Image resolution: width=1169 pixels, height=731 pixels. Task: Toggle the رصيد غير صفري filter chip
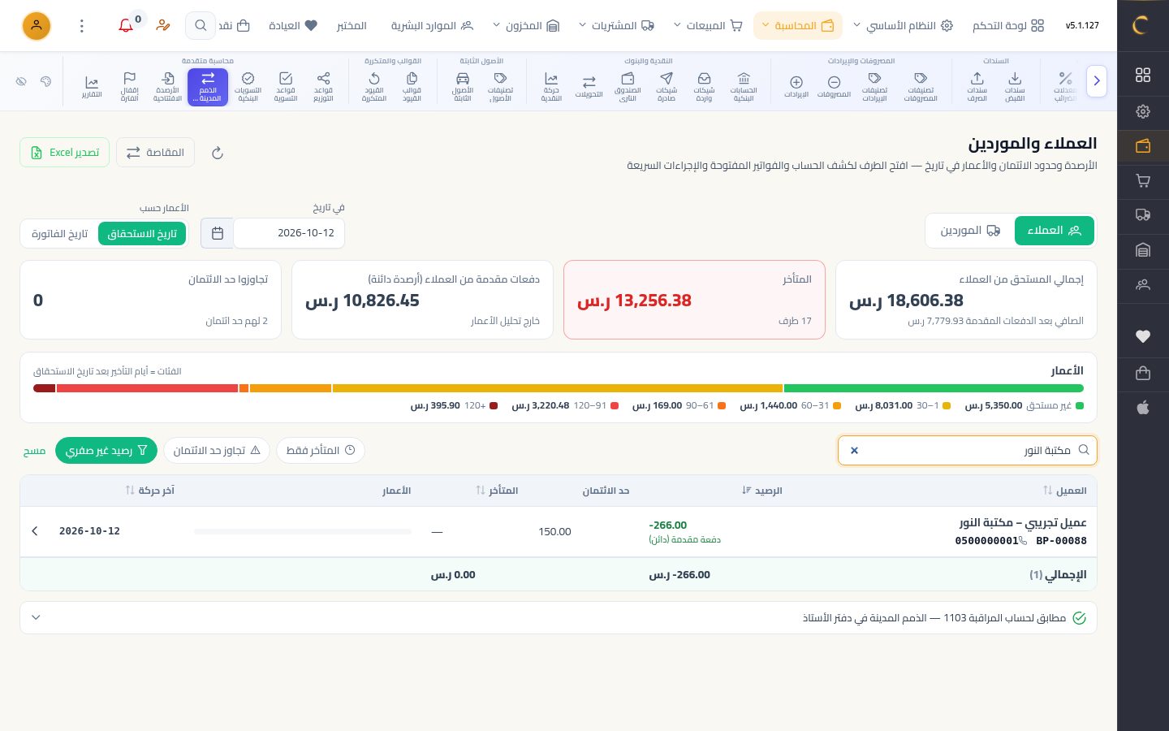point(106,450)
